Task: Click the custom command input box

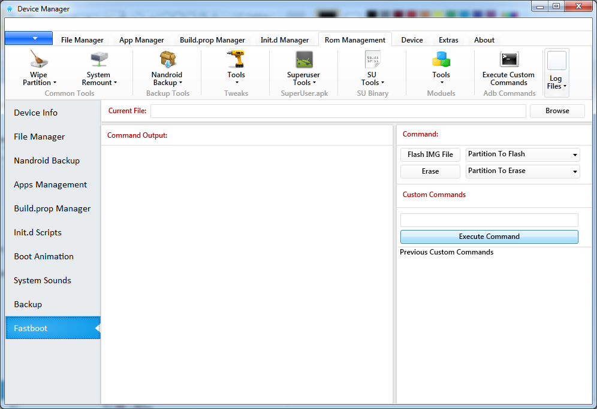Action: (x=489, y=220)
